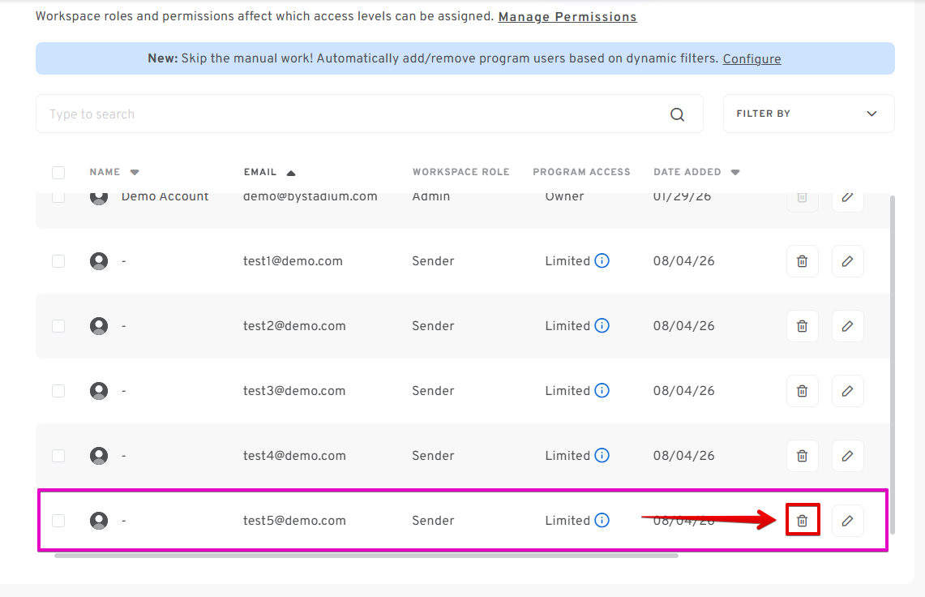Click the vertical scrollbar of user table
The height and width of the screenshot is (597, 925).
(893, 365)
